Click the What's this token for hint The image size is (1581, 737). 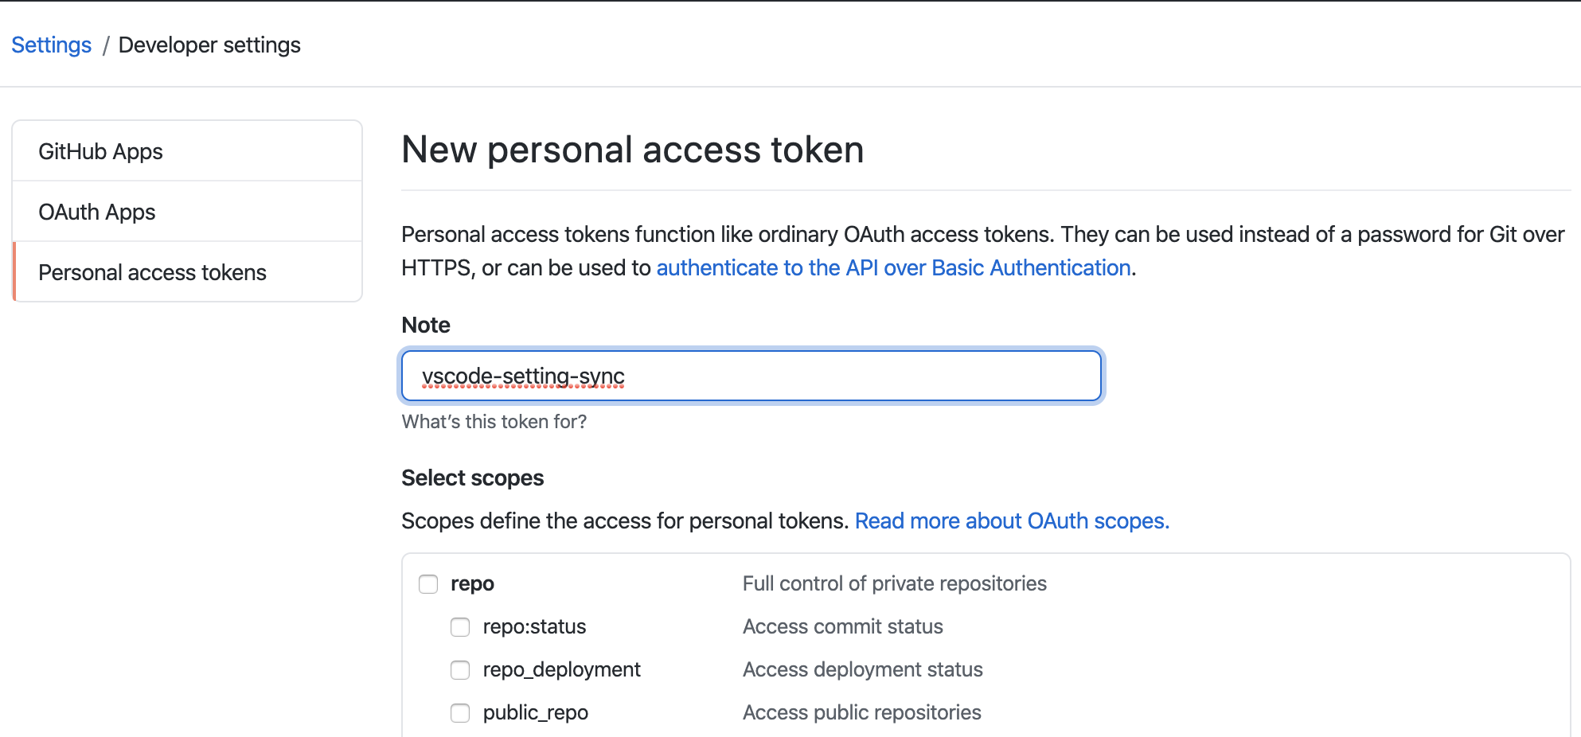(494, 422)
